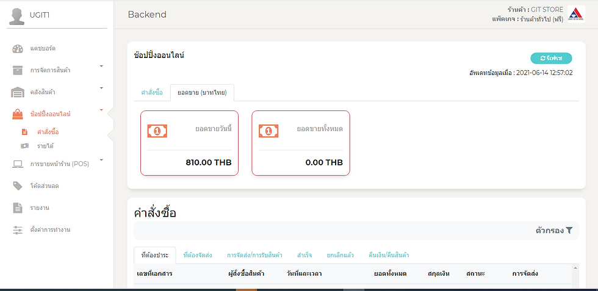Click the ตัวกรอง filter label
598x291 pixels.
tap(549, 231)
